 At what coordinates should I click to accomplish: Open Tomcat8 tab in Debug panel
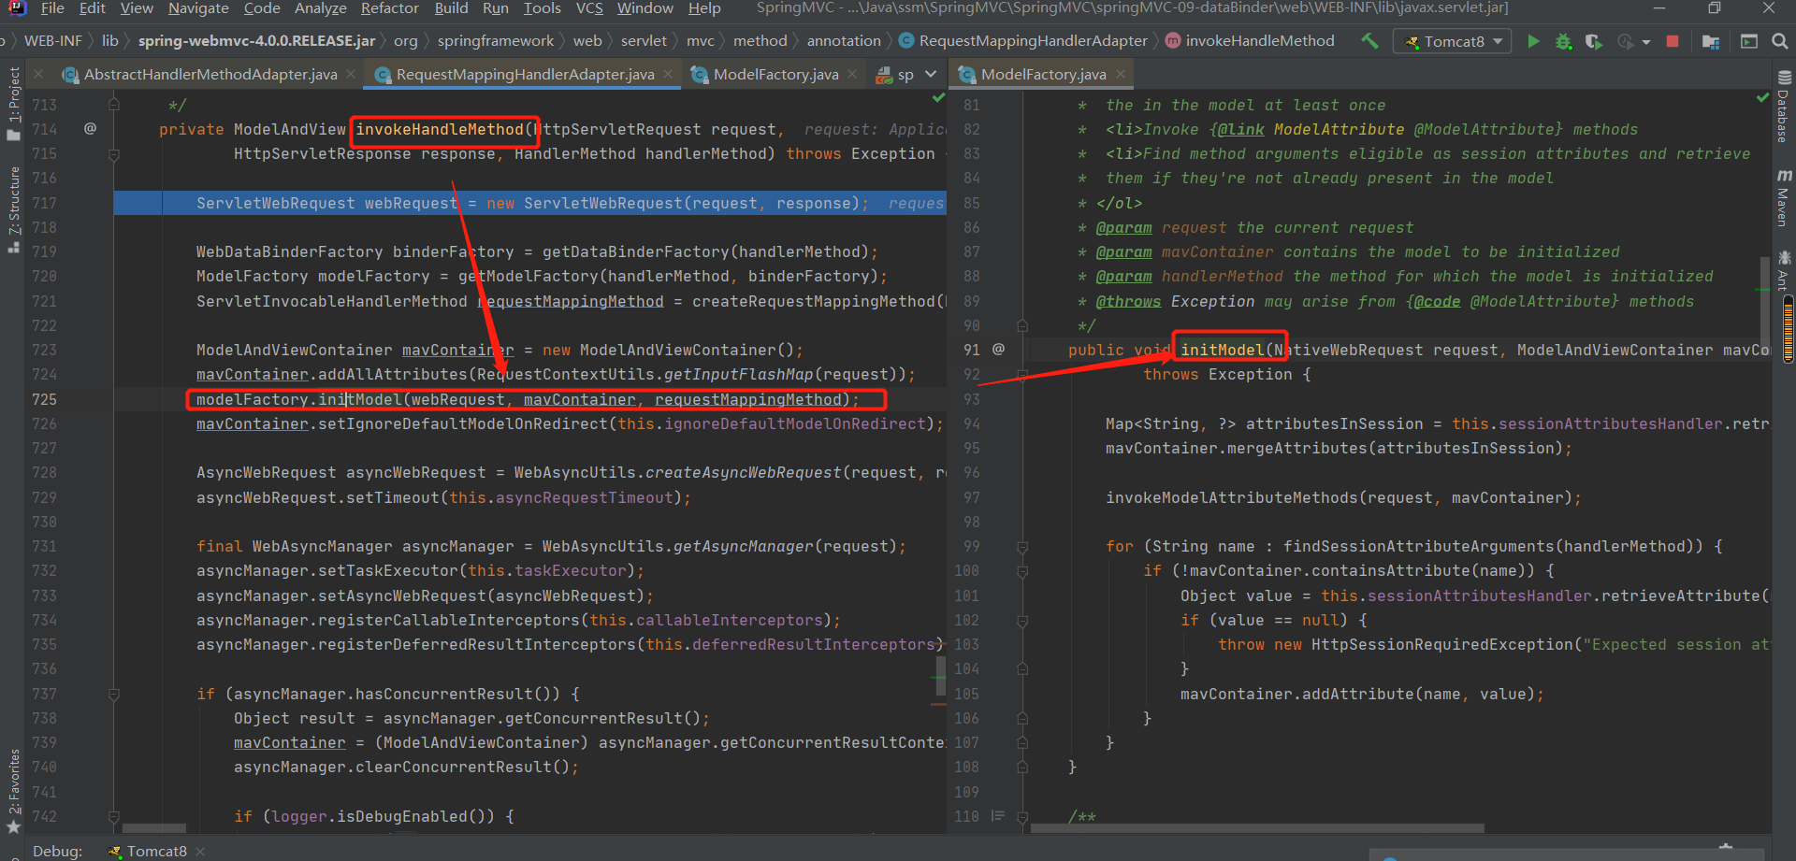tap(148, 851)
